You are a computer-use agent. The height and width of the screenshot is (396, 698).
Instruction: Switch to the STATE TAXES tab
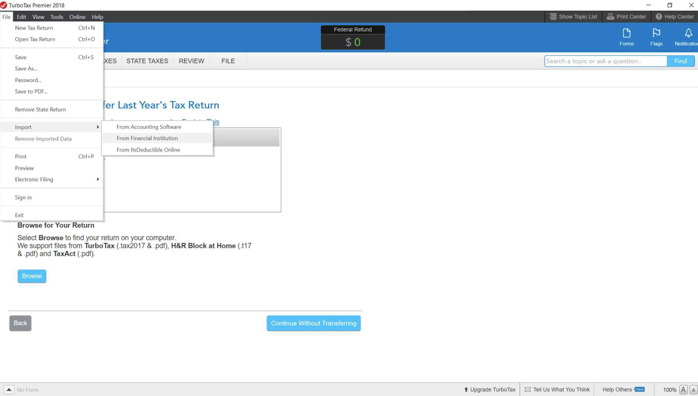[x=147, y=61]
